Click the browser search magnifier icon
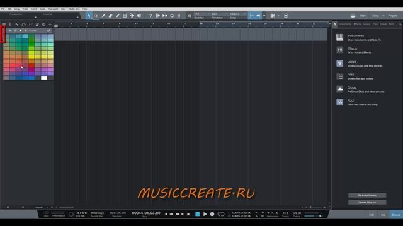 click(x=400, y=24)
